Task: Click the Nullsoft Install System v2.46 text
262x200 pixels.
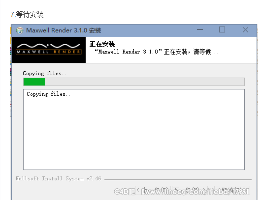Action: 59,178
